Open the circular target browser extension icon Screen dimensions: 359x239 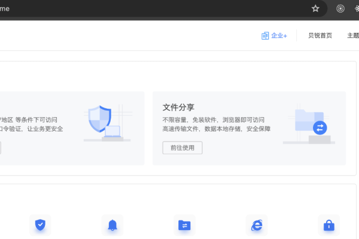coord(340,9)
